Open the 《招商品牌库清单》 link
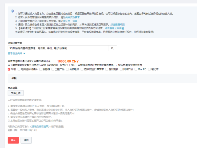Screen dimensions: 197x148 pyautogui.click(x=40, y=126)
